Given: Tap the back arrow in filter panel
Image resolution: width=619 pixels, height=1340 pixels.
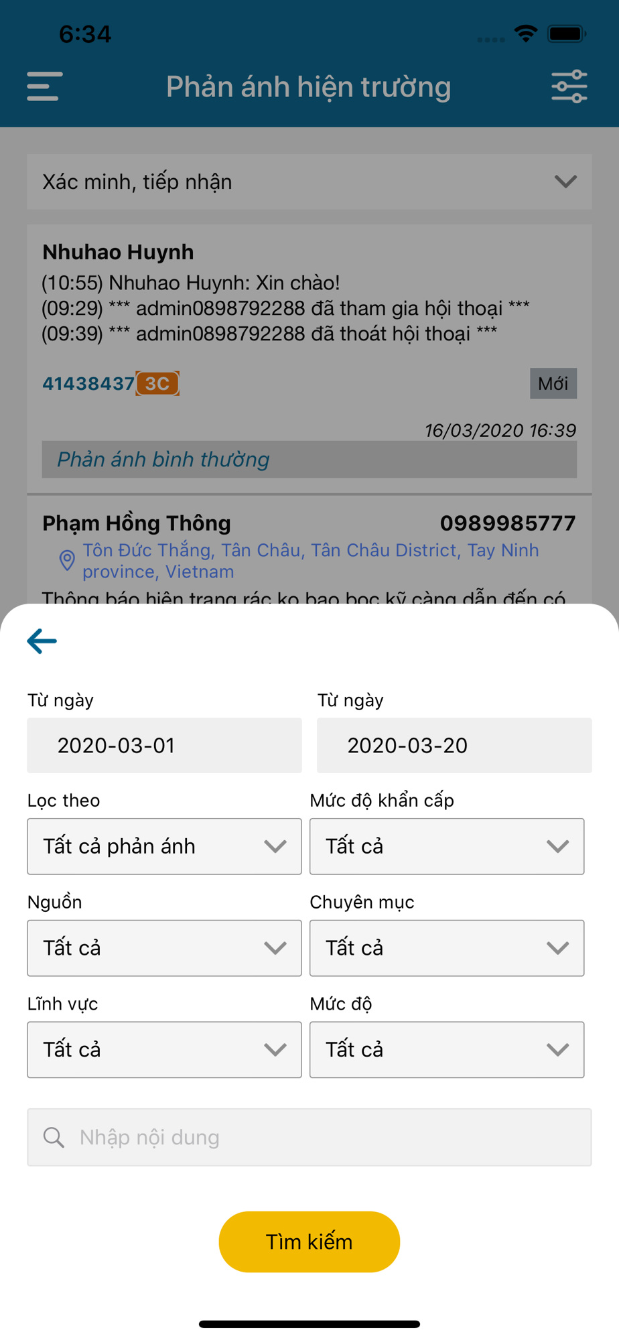Looking at the screenshot, I should pyautogui.click(x=42, y=641).
